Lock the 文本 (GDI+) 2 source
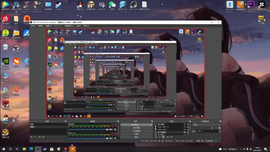This screenshot has width=270, height=152. 188,127
